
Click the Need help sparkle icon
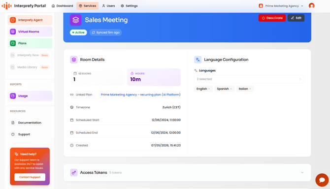16,154
